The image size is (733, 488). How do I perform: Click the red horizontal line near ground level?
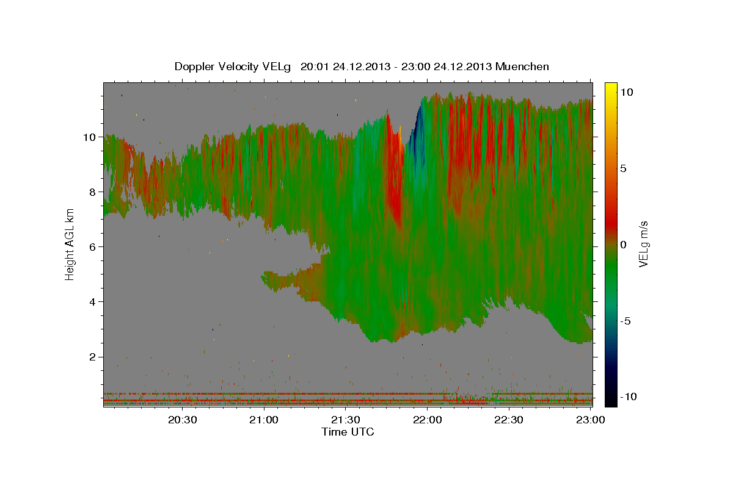pyautogui.click(x=348, y=393)
